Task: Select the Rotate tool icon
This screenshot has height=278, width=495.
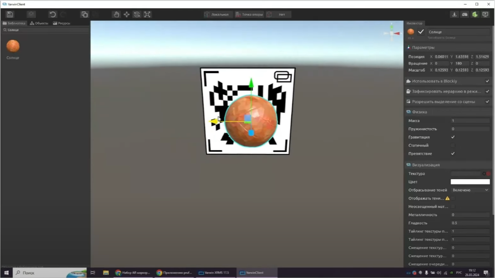Action: [137, 15]
